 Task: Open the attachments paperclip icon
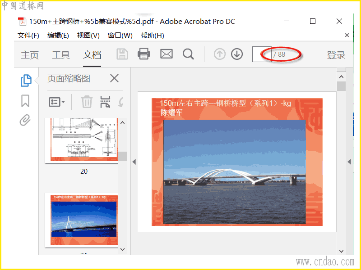(x=25, y=120)
